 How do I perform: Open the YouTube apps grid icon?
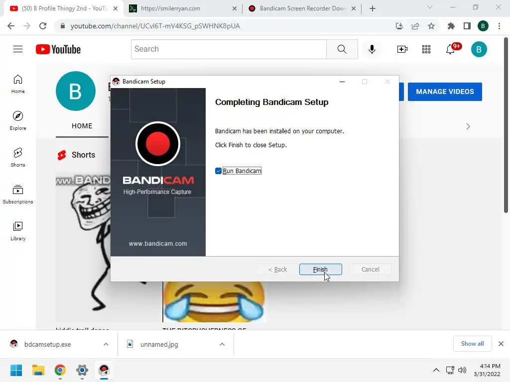(426, 49)
